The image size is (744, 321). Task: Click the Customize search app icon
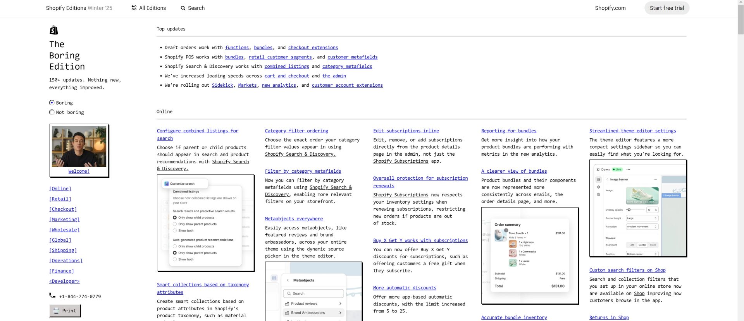click(167, 184)
